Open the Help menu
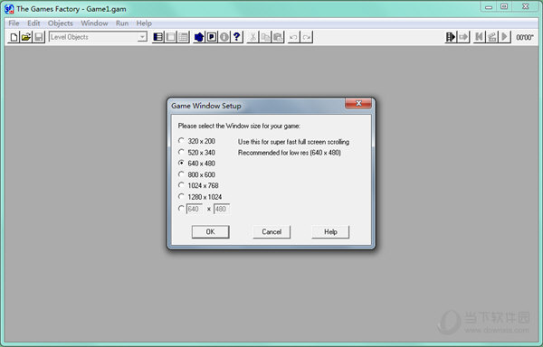This screenshot has height=347, width=543. pos(144,23)
